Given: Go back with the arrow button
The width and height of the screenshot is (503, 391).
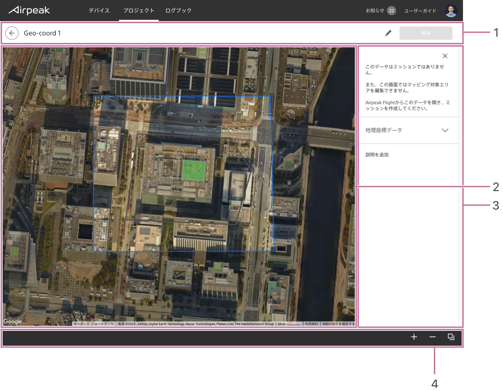Looking at the screenshot, I should point(12,33).
